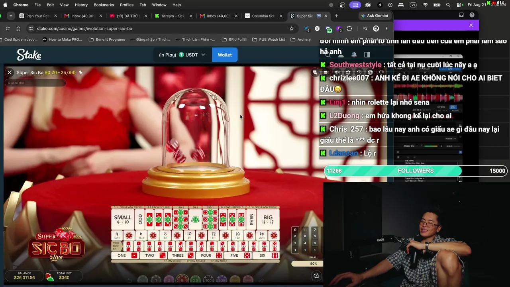Reload the browser page
Image resolution: width=510 pixels, height=287 pixels.
tap(8, 28)
